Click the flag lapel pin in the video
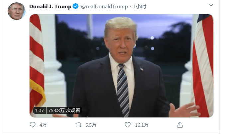The height and width of the screenshot is (134, 228). pos(142,69)
